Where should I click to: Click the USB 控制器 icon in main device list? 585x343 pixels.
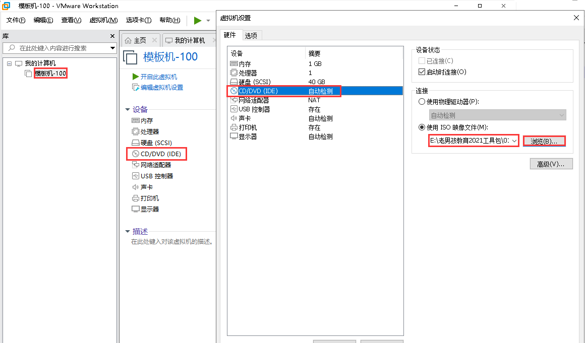[136, 176]
